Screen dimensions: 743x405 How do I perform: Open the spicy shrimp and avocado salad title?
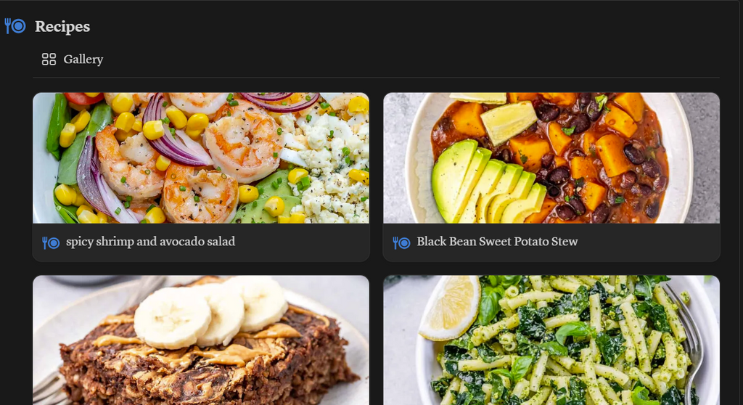[x=151, y=242]
